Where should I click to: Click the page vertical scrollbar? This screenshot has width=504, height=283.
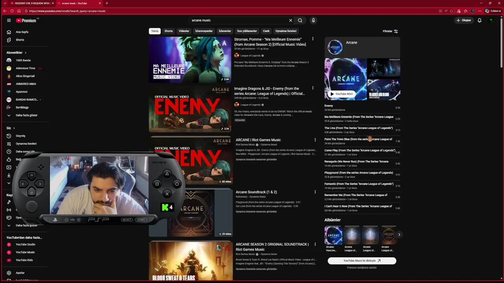tap(501, 43)
